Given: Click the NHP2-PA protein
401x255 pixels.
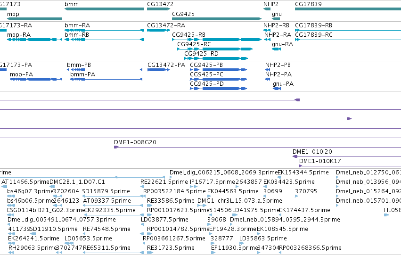Looking at the screenshot, I should [268, 79].
